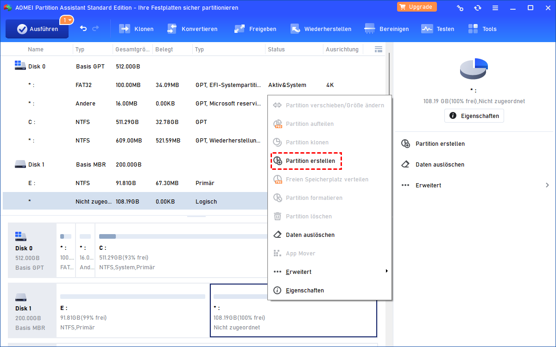
Task: Select unallocated 108.19GB block in disk map
Action: click(x=293, y=310)
